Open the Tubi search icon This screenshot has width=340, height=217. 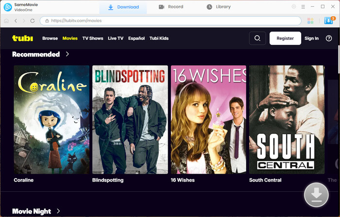coord(257,38)
